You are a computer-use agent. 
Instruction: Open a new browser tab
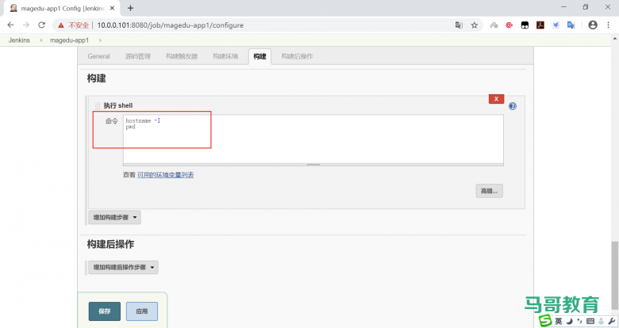pos(131,8)
